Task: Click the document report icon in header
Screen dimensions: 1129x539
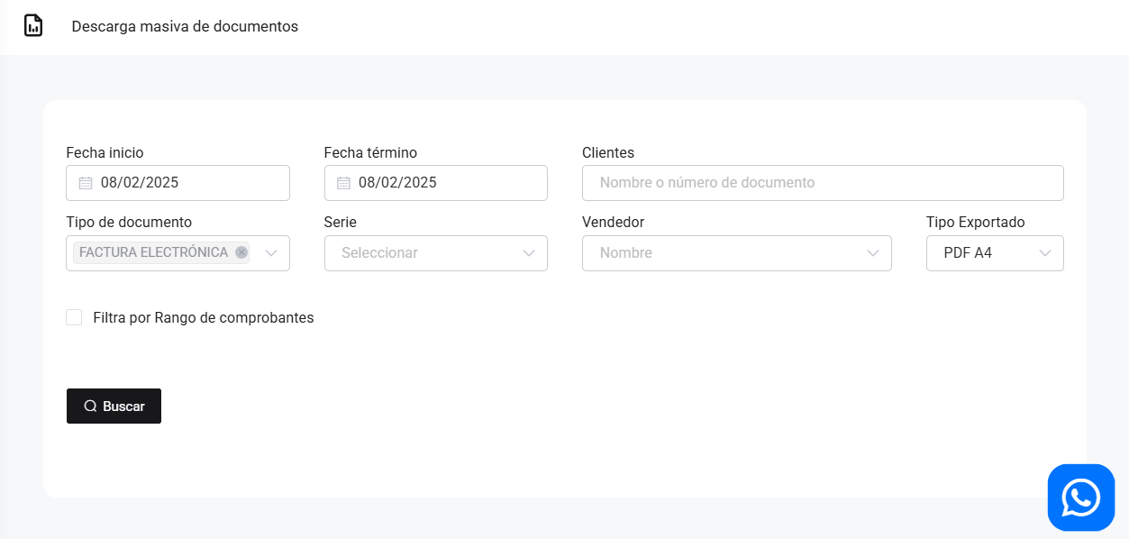Action: click(x=33, y=25)
